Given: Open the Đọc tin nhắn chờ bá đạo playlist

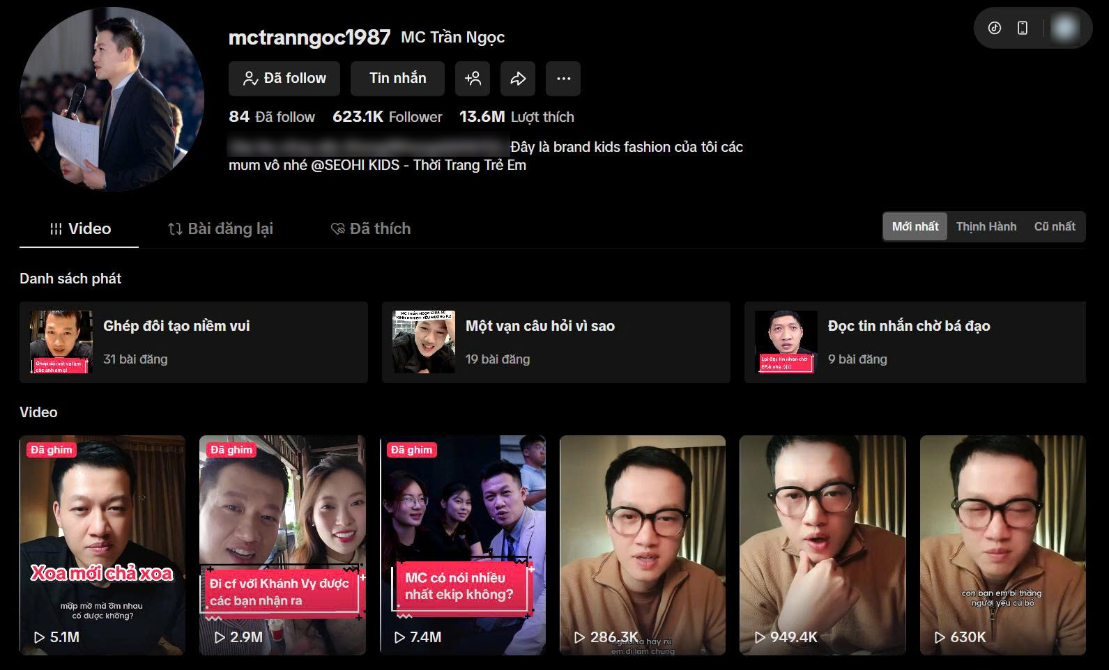Looking at the screenshot, I should [915, 342].
